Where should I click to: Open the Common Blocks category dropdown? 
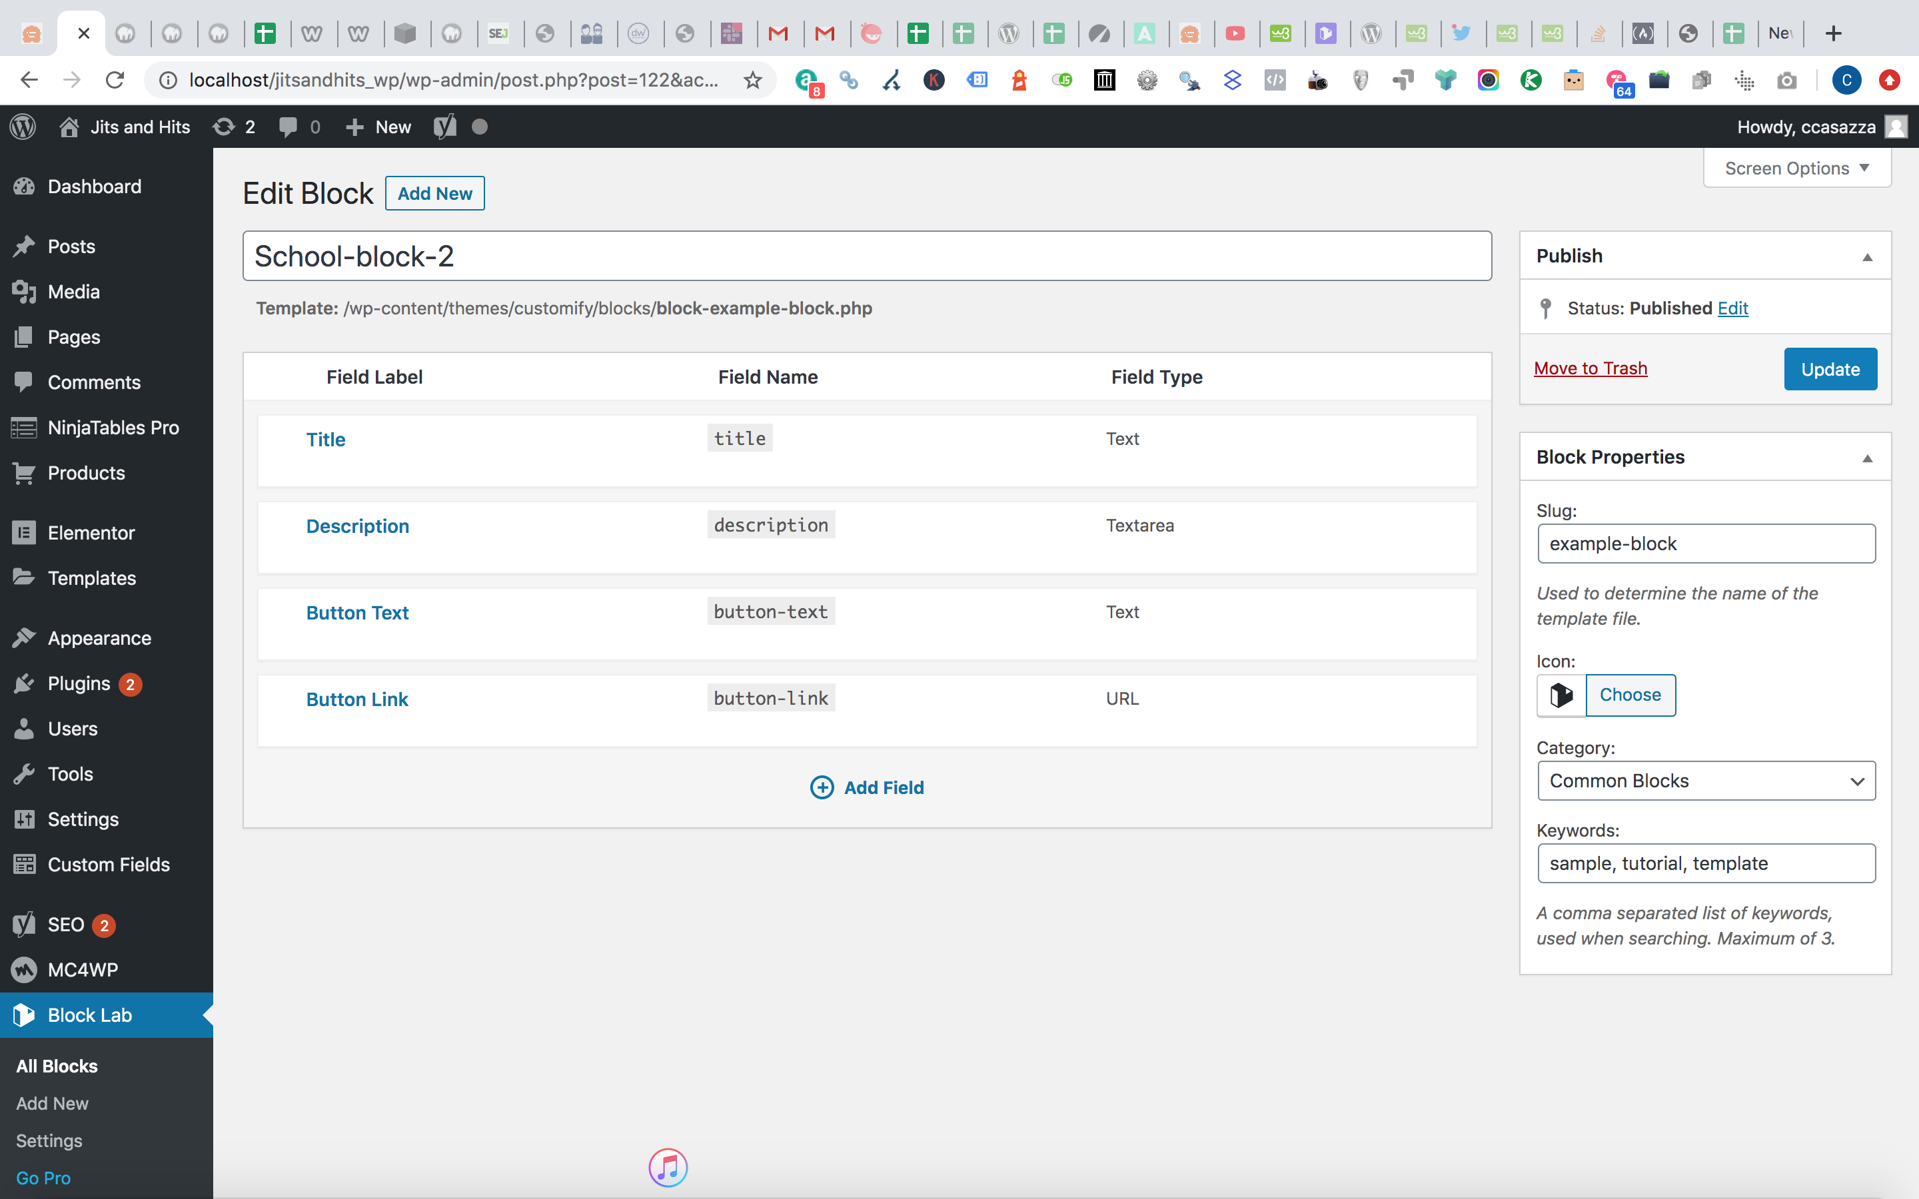1705,780
